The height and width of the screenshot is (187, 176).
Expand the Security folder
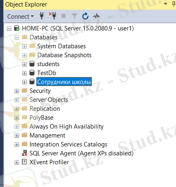click(17, 91)
